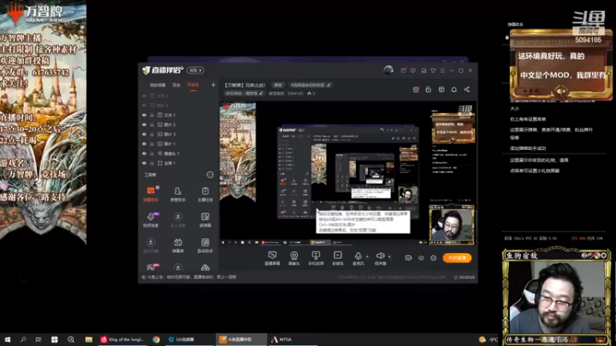Image resolution: width=616 pixels, height=346 pixels.
Task: Open the mode pill next to 直播伴侣 logo
Action: [196, 70]
